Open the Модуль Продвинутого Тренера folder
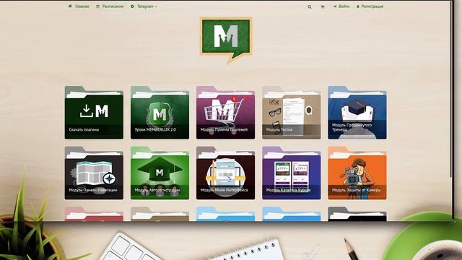Screen dimensions: 462x260 (357, 113)
